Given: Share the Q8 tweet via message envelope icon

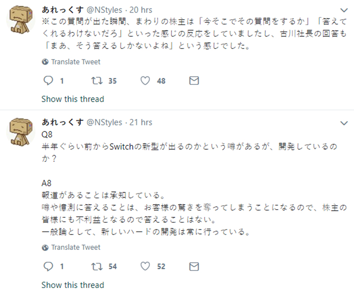Looking at the screenshot, I should pyautogui.click(x=194, y=266).
